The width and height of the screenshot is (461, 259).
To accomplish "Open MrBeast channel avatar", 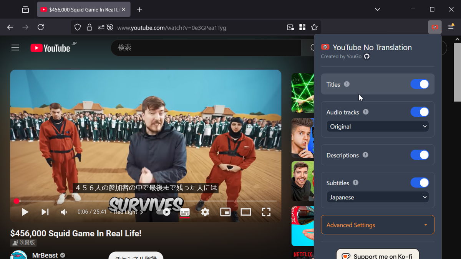I will coord(18,255).
